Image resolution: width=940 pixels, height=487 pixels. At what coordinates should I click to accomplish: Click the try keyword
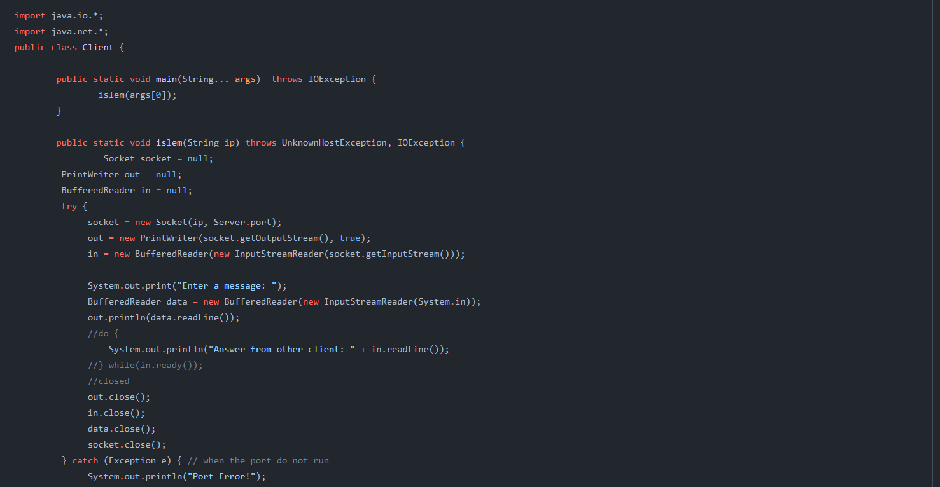tap(69, 205)
